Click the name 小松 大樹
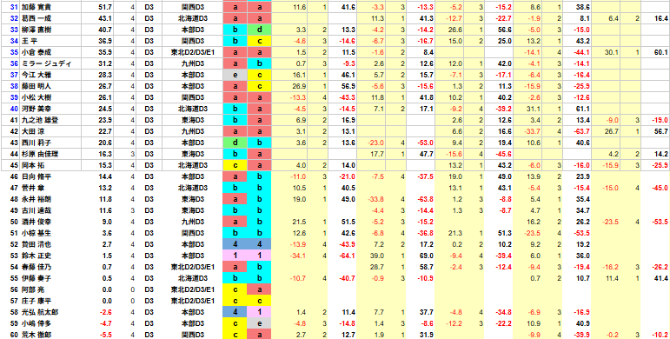670x339 pixels. coord(36,97)
